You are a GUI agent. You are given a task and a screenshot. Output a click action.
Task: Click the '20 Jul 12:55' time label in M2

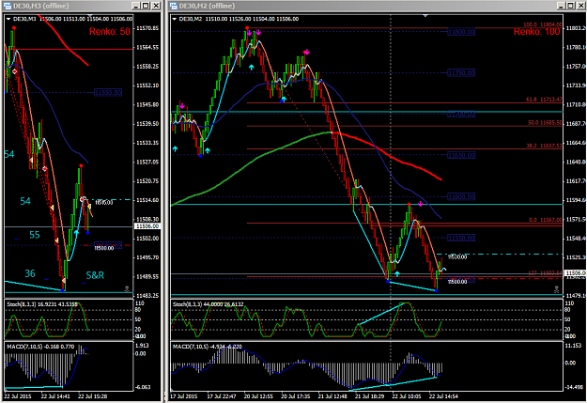(x=258, y=396)
